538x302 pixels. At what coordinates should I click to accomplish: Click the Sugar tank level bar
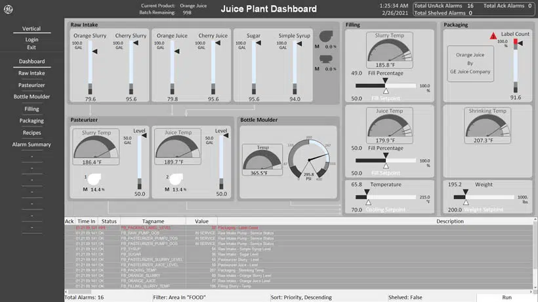click(254, 67)
